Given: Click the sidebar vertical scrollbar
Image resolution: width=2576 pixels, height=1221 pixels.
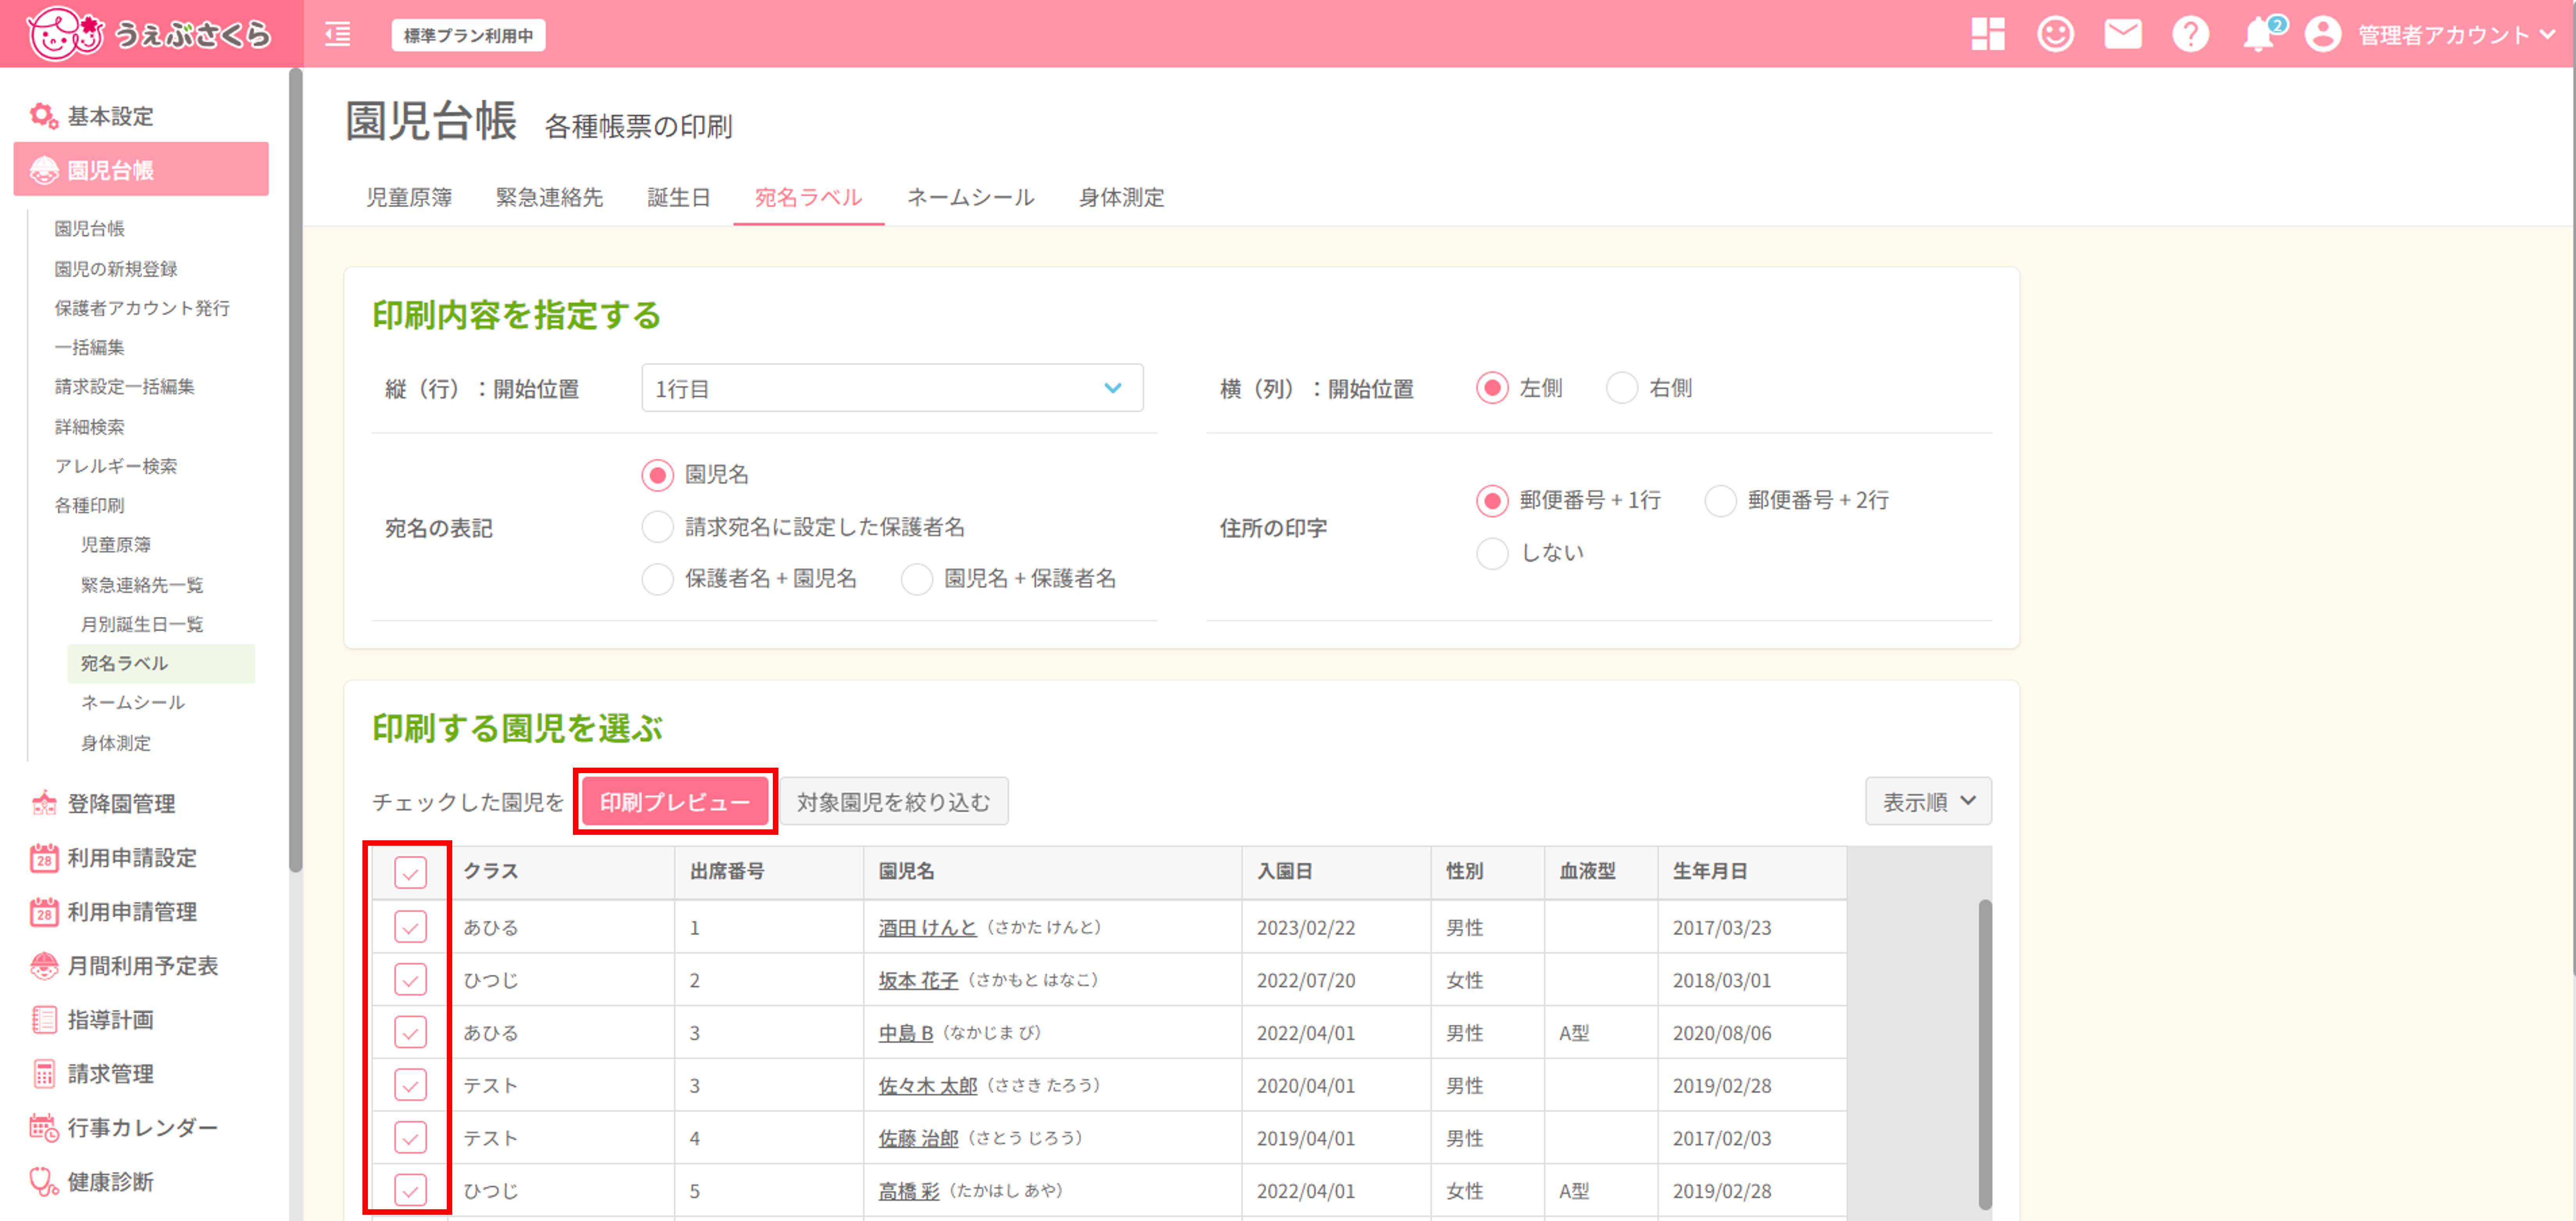Looking at the screenshot, I should coord(296,470).
